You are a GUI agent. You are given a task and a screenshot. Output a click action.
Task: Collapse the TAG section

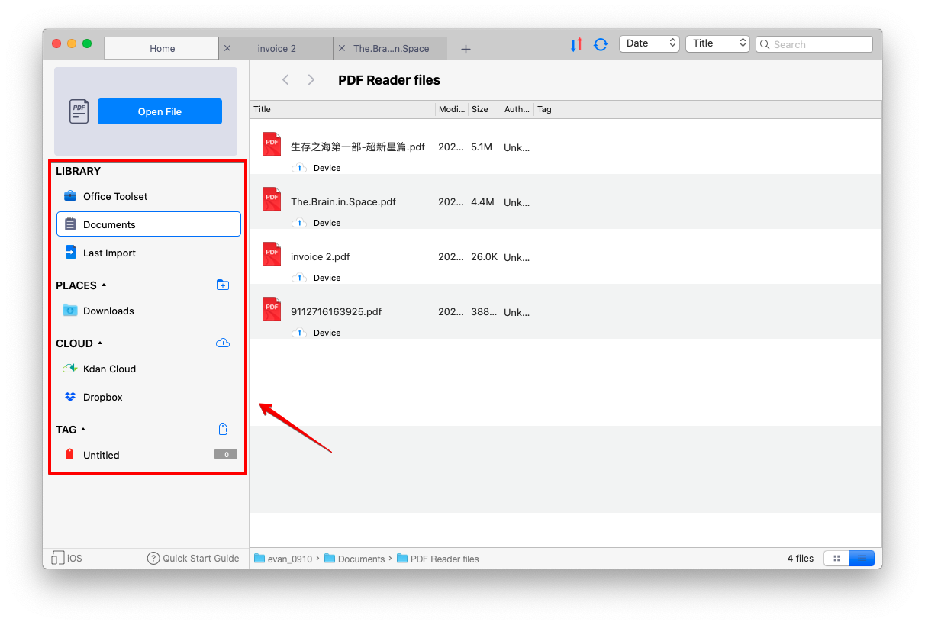point(83,430)
